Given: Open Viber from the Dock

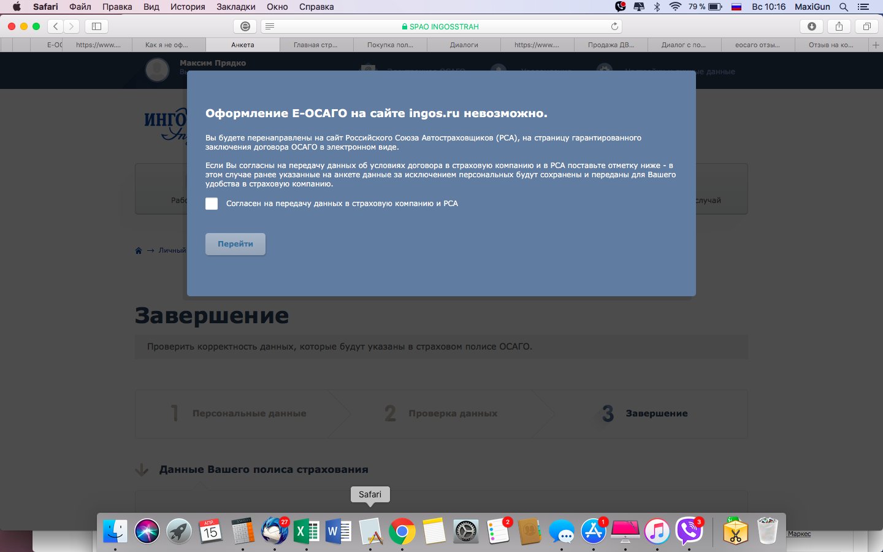Looking at the screenshot, I should pyautogui.click(x=689, y=531).
